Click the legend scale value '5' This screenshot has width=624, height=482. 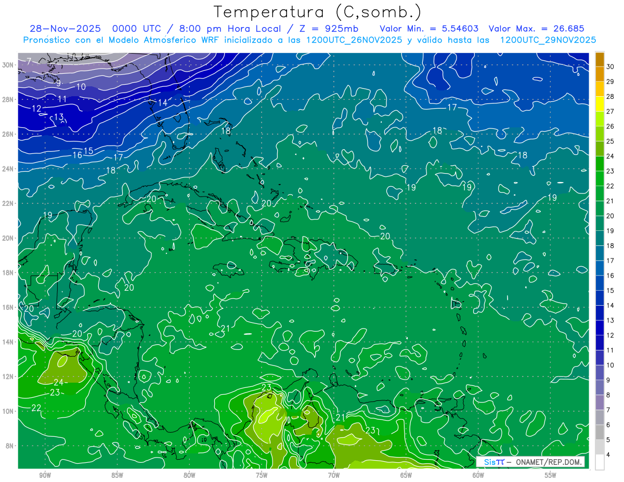point(608,440)
